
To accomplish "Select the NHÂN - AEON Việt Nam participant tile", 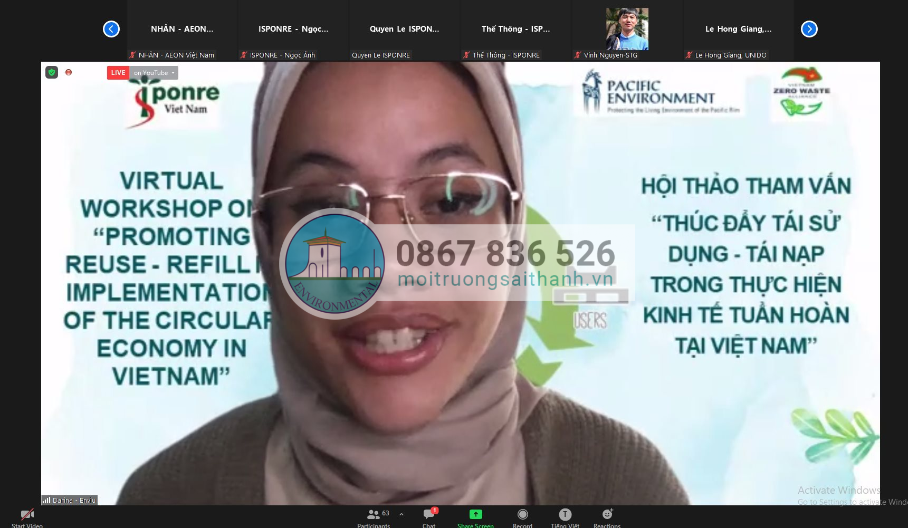I will [x=182, y=30].
